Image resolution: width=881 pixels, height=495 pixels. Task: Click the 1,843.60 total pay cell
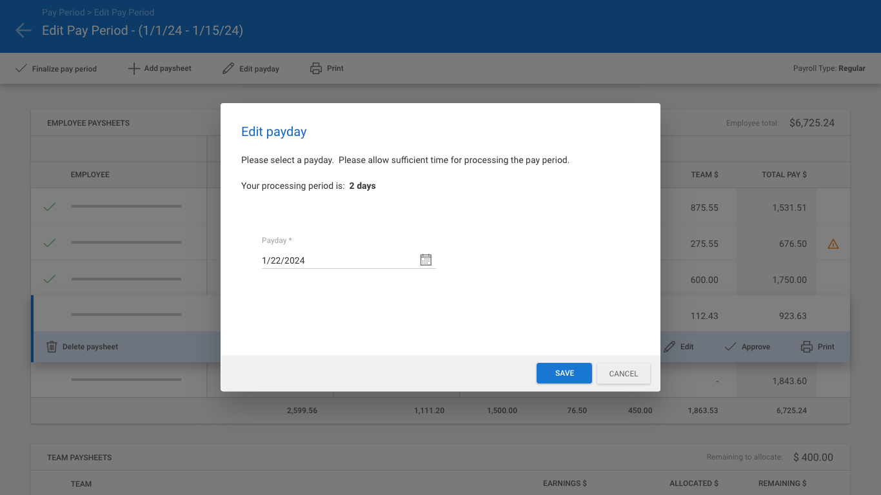tap(789, 382)
